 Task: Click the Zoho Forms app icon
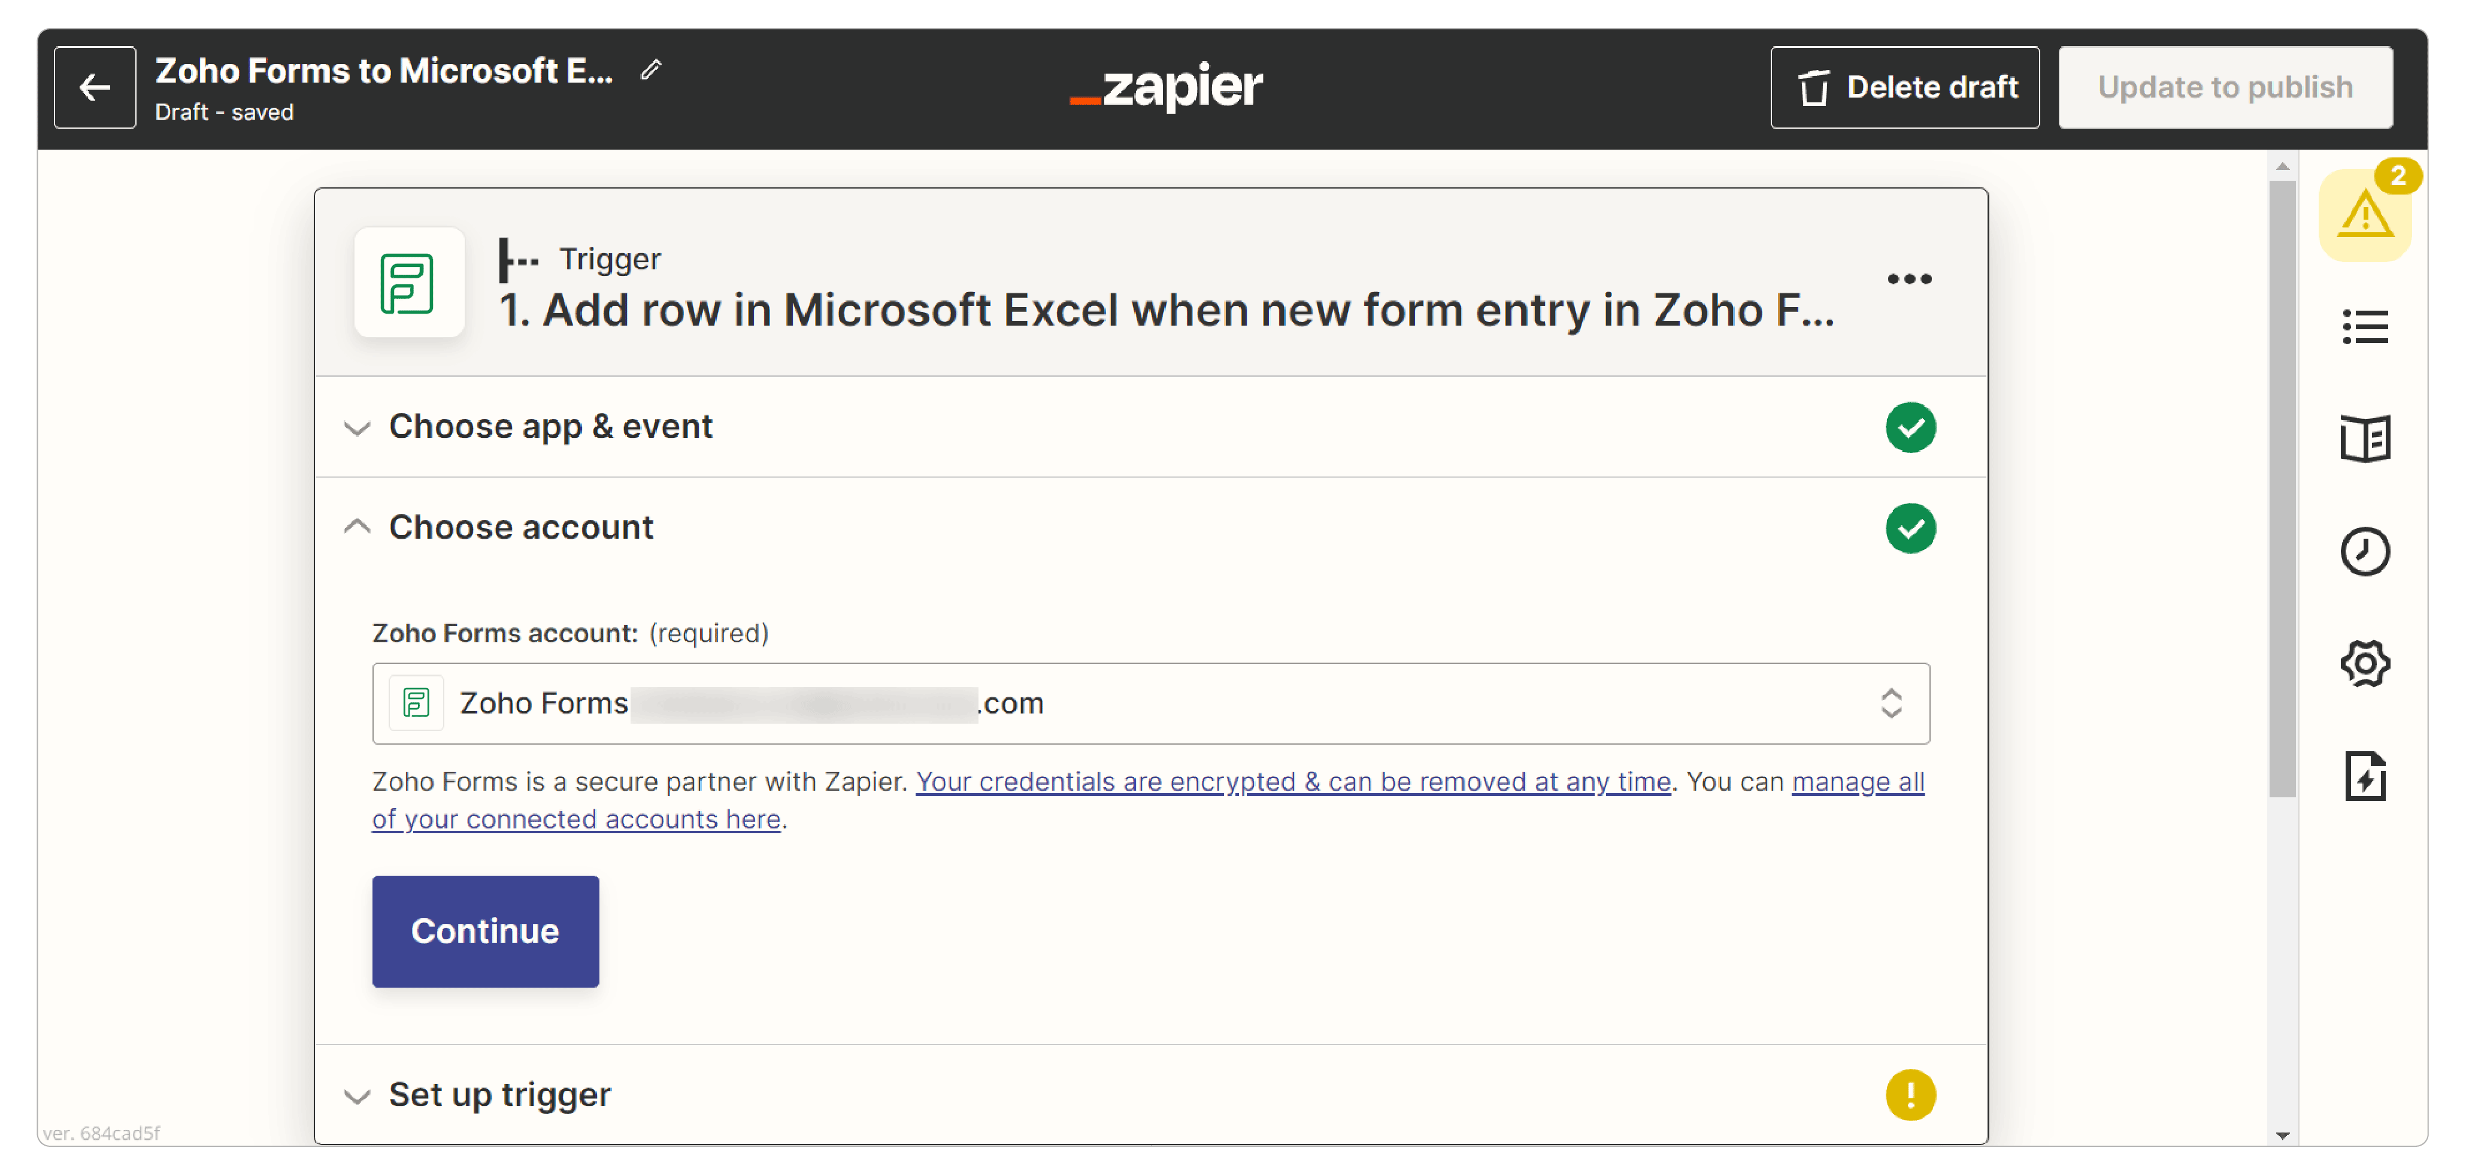point(409,283)
